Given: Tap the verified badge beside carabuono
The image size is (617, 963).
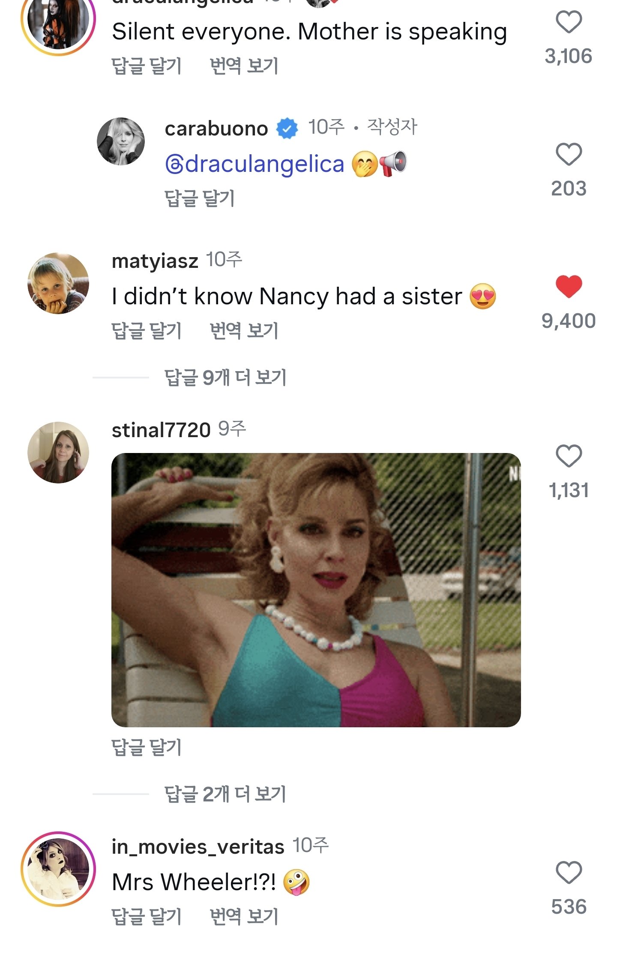Looking at the screenshot, I should coord(287,129).
